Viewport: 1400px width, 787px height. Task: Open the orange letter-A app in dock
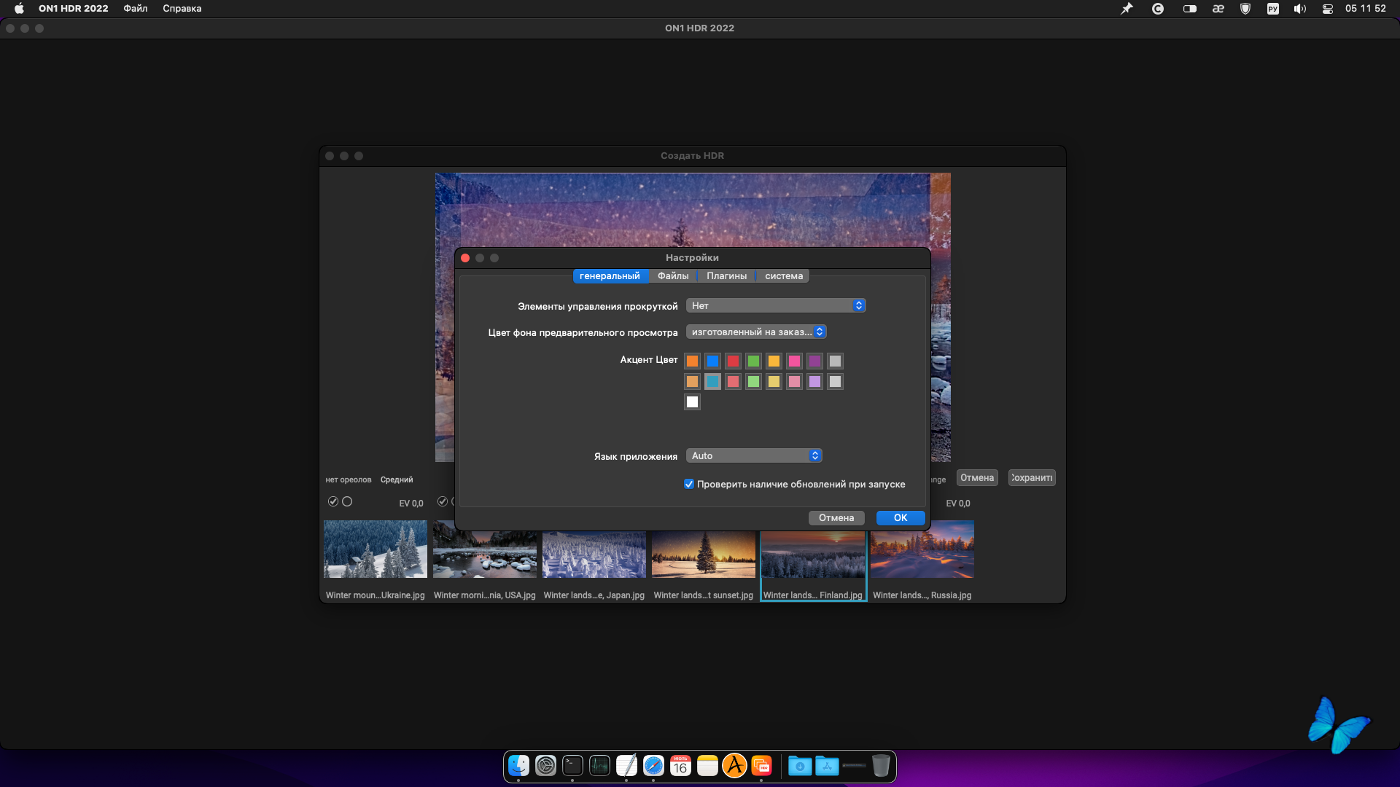click(734, 766)
